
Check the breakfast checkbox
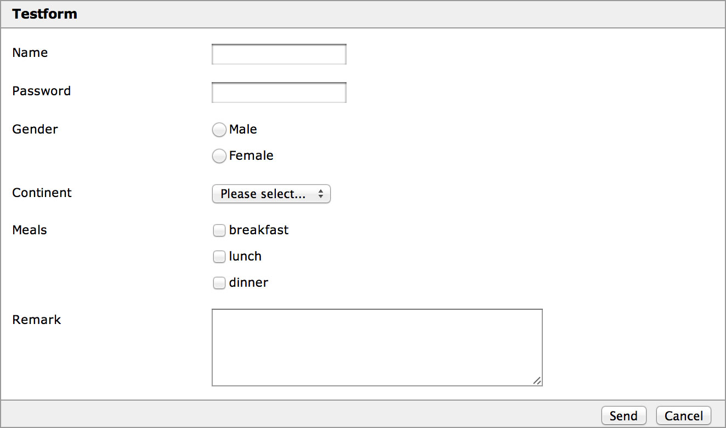[219, 230]
